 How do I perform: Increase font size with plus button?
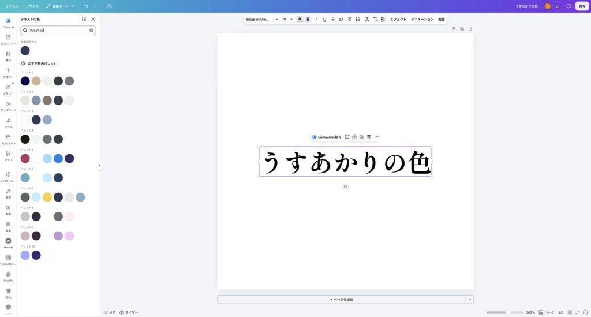coord(291,19)
